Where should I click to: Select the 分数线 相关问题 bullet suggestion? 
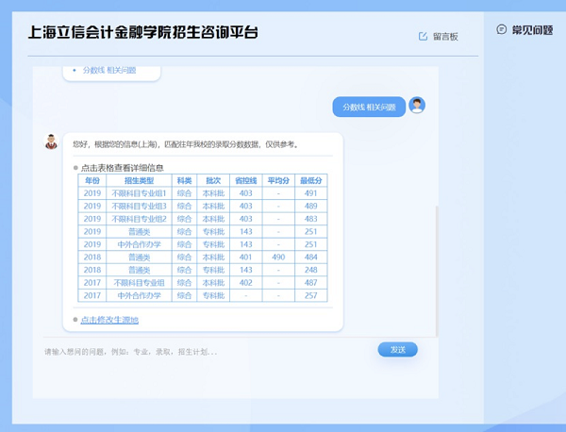coord(109,70)
